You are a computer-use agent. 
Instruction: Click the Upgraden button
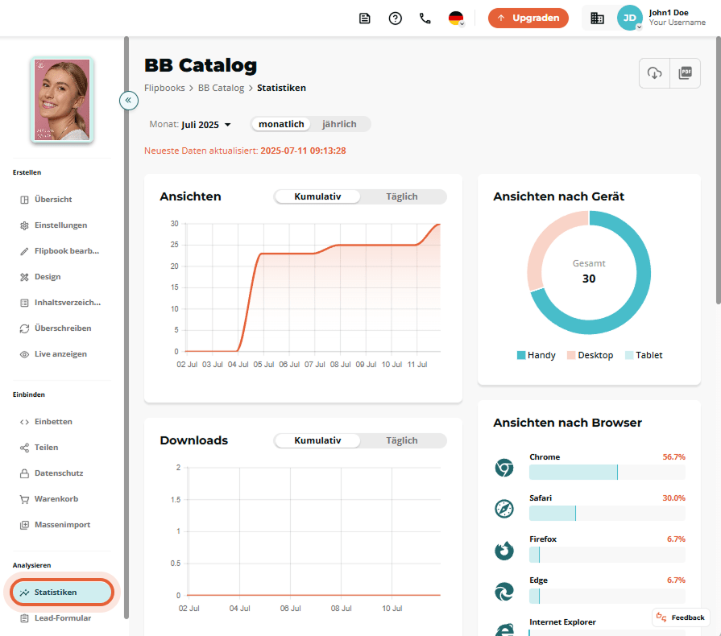[528, 18]
